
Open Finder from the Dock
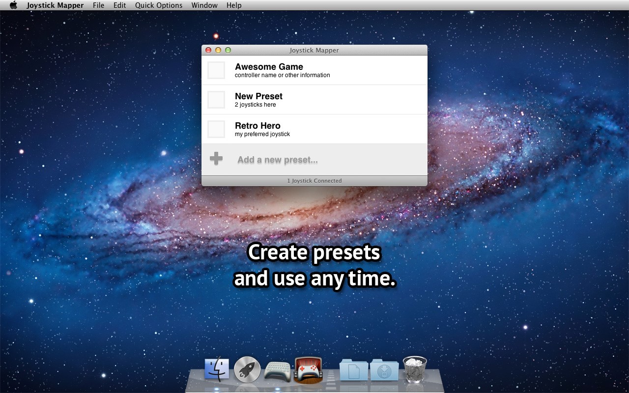point(217,370)
